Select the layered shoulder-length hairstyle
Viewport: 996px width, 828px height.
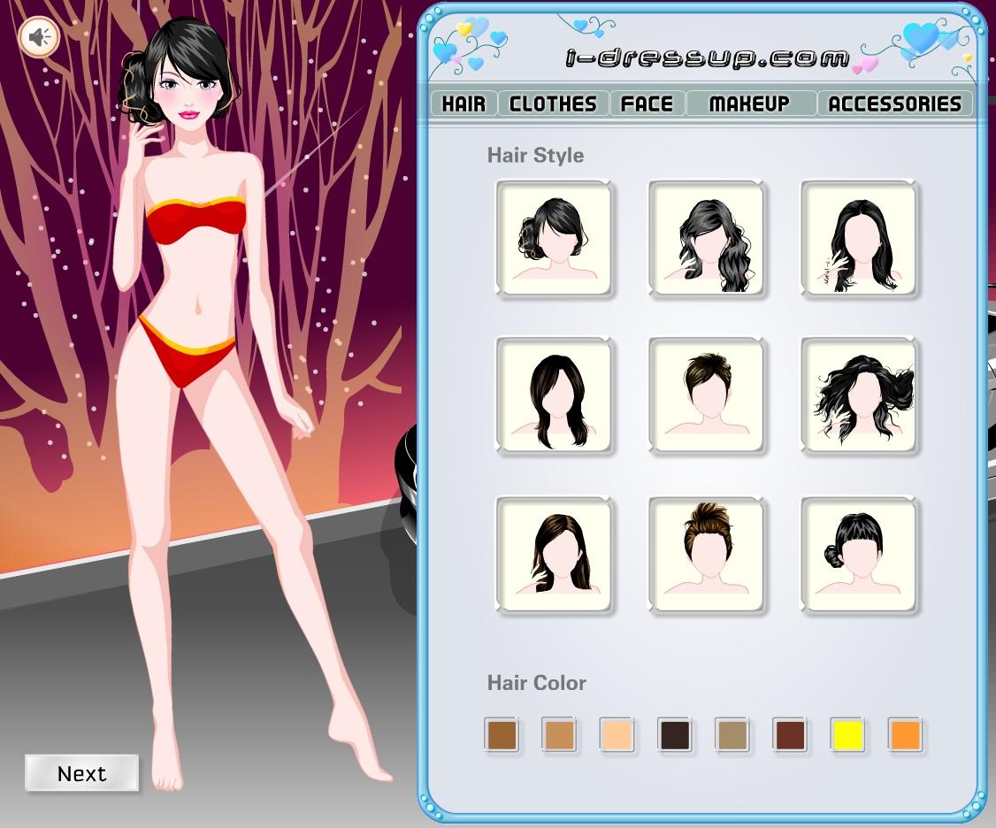tap(554, 395)
